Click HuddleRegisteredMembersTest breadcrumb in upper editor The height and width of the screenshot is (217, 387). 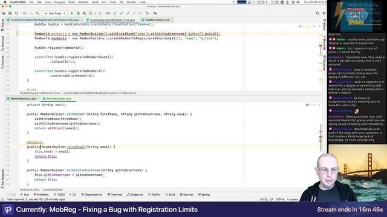[x=40, y=93]
